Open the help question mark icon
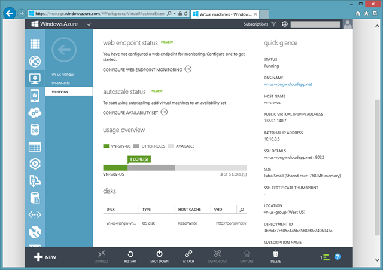The image size is (383, 270). pyautogui.click(x=338, y=257)
